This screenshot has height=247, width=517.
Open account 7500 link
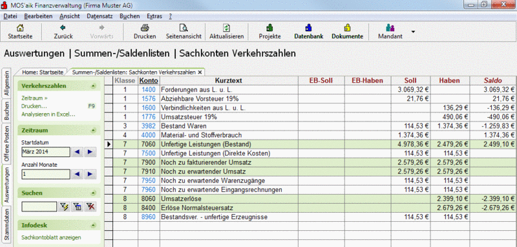pos(149,153)
